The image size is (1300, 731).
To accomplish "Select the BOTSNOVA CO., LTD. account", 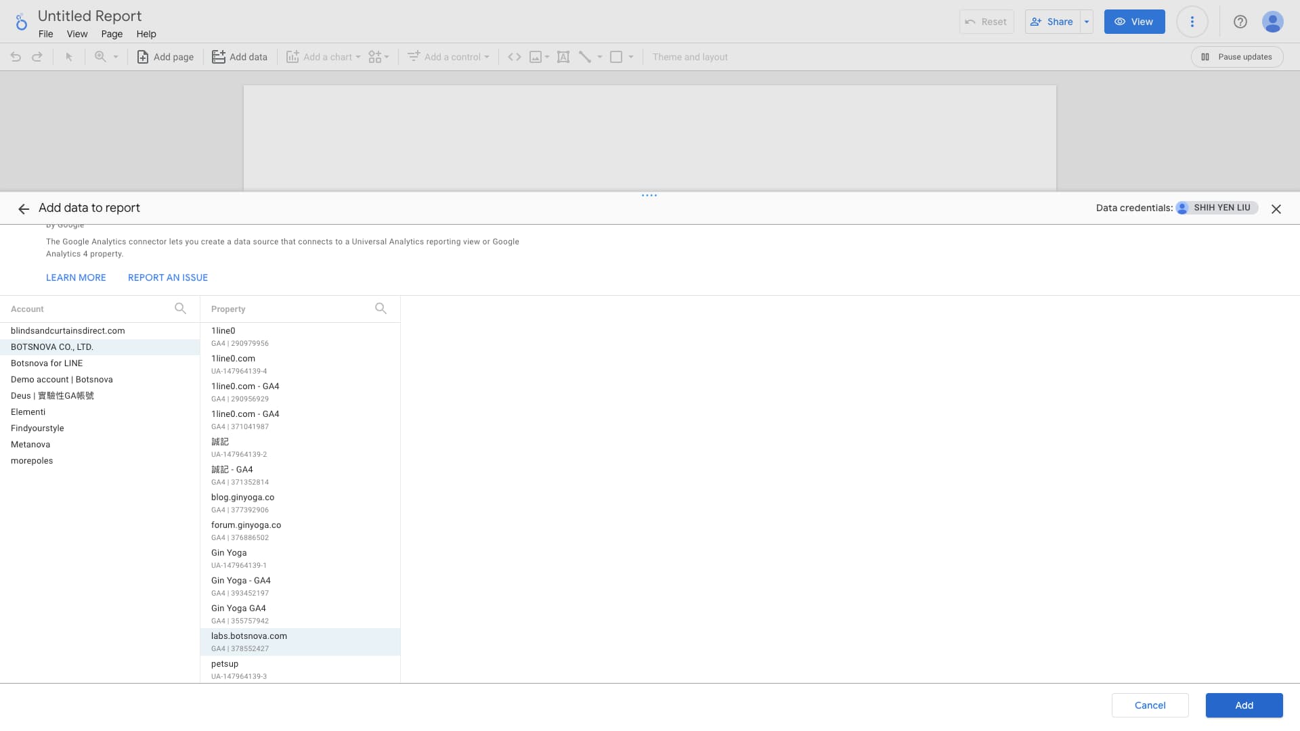I will pos(100,347).
